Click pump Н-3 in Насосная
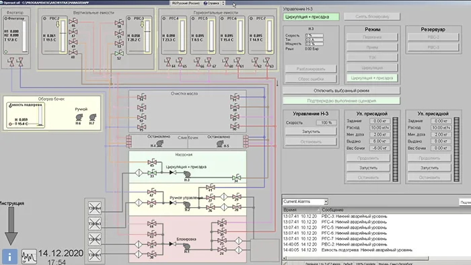471x265 pixels. [187, 174]
